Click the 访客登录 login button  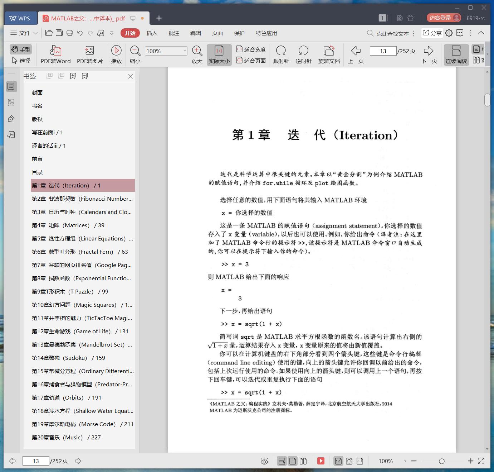click(x=444, y=18)
